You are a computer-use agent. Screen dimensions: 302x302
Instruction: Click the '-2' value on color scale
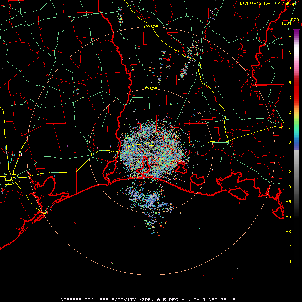pyautogui.click(x=288, y=172)
